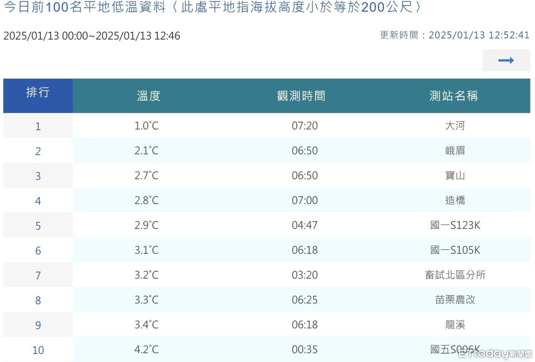The width and height of the screenshot is (535, 362).
Task: Click the next page arrow button
Action: coord(506,61)
